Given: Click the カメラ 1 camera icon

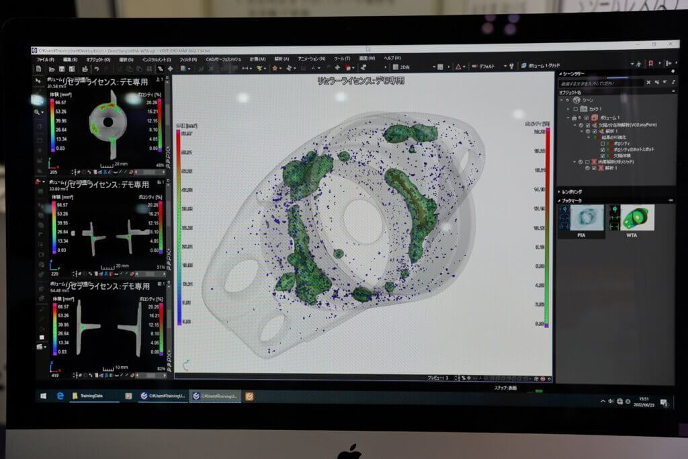Looking at the screenshot, I should (584, 109).
